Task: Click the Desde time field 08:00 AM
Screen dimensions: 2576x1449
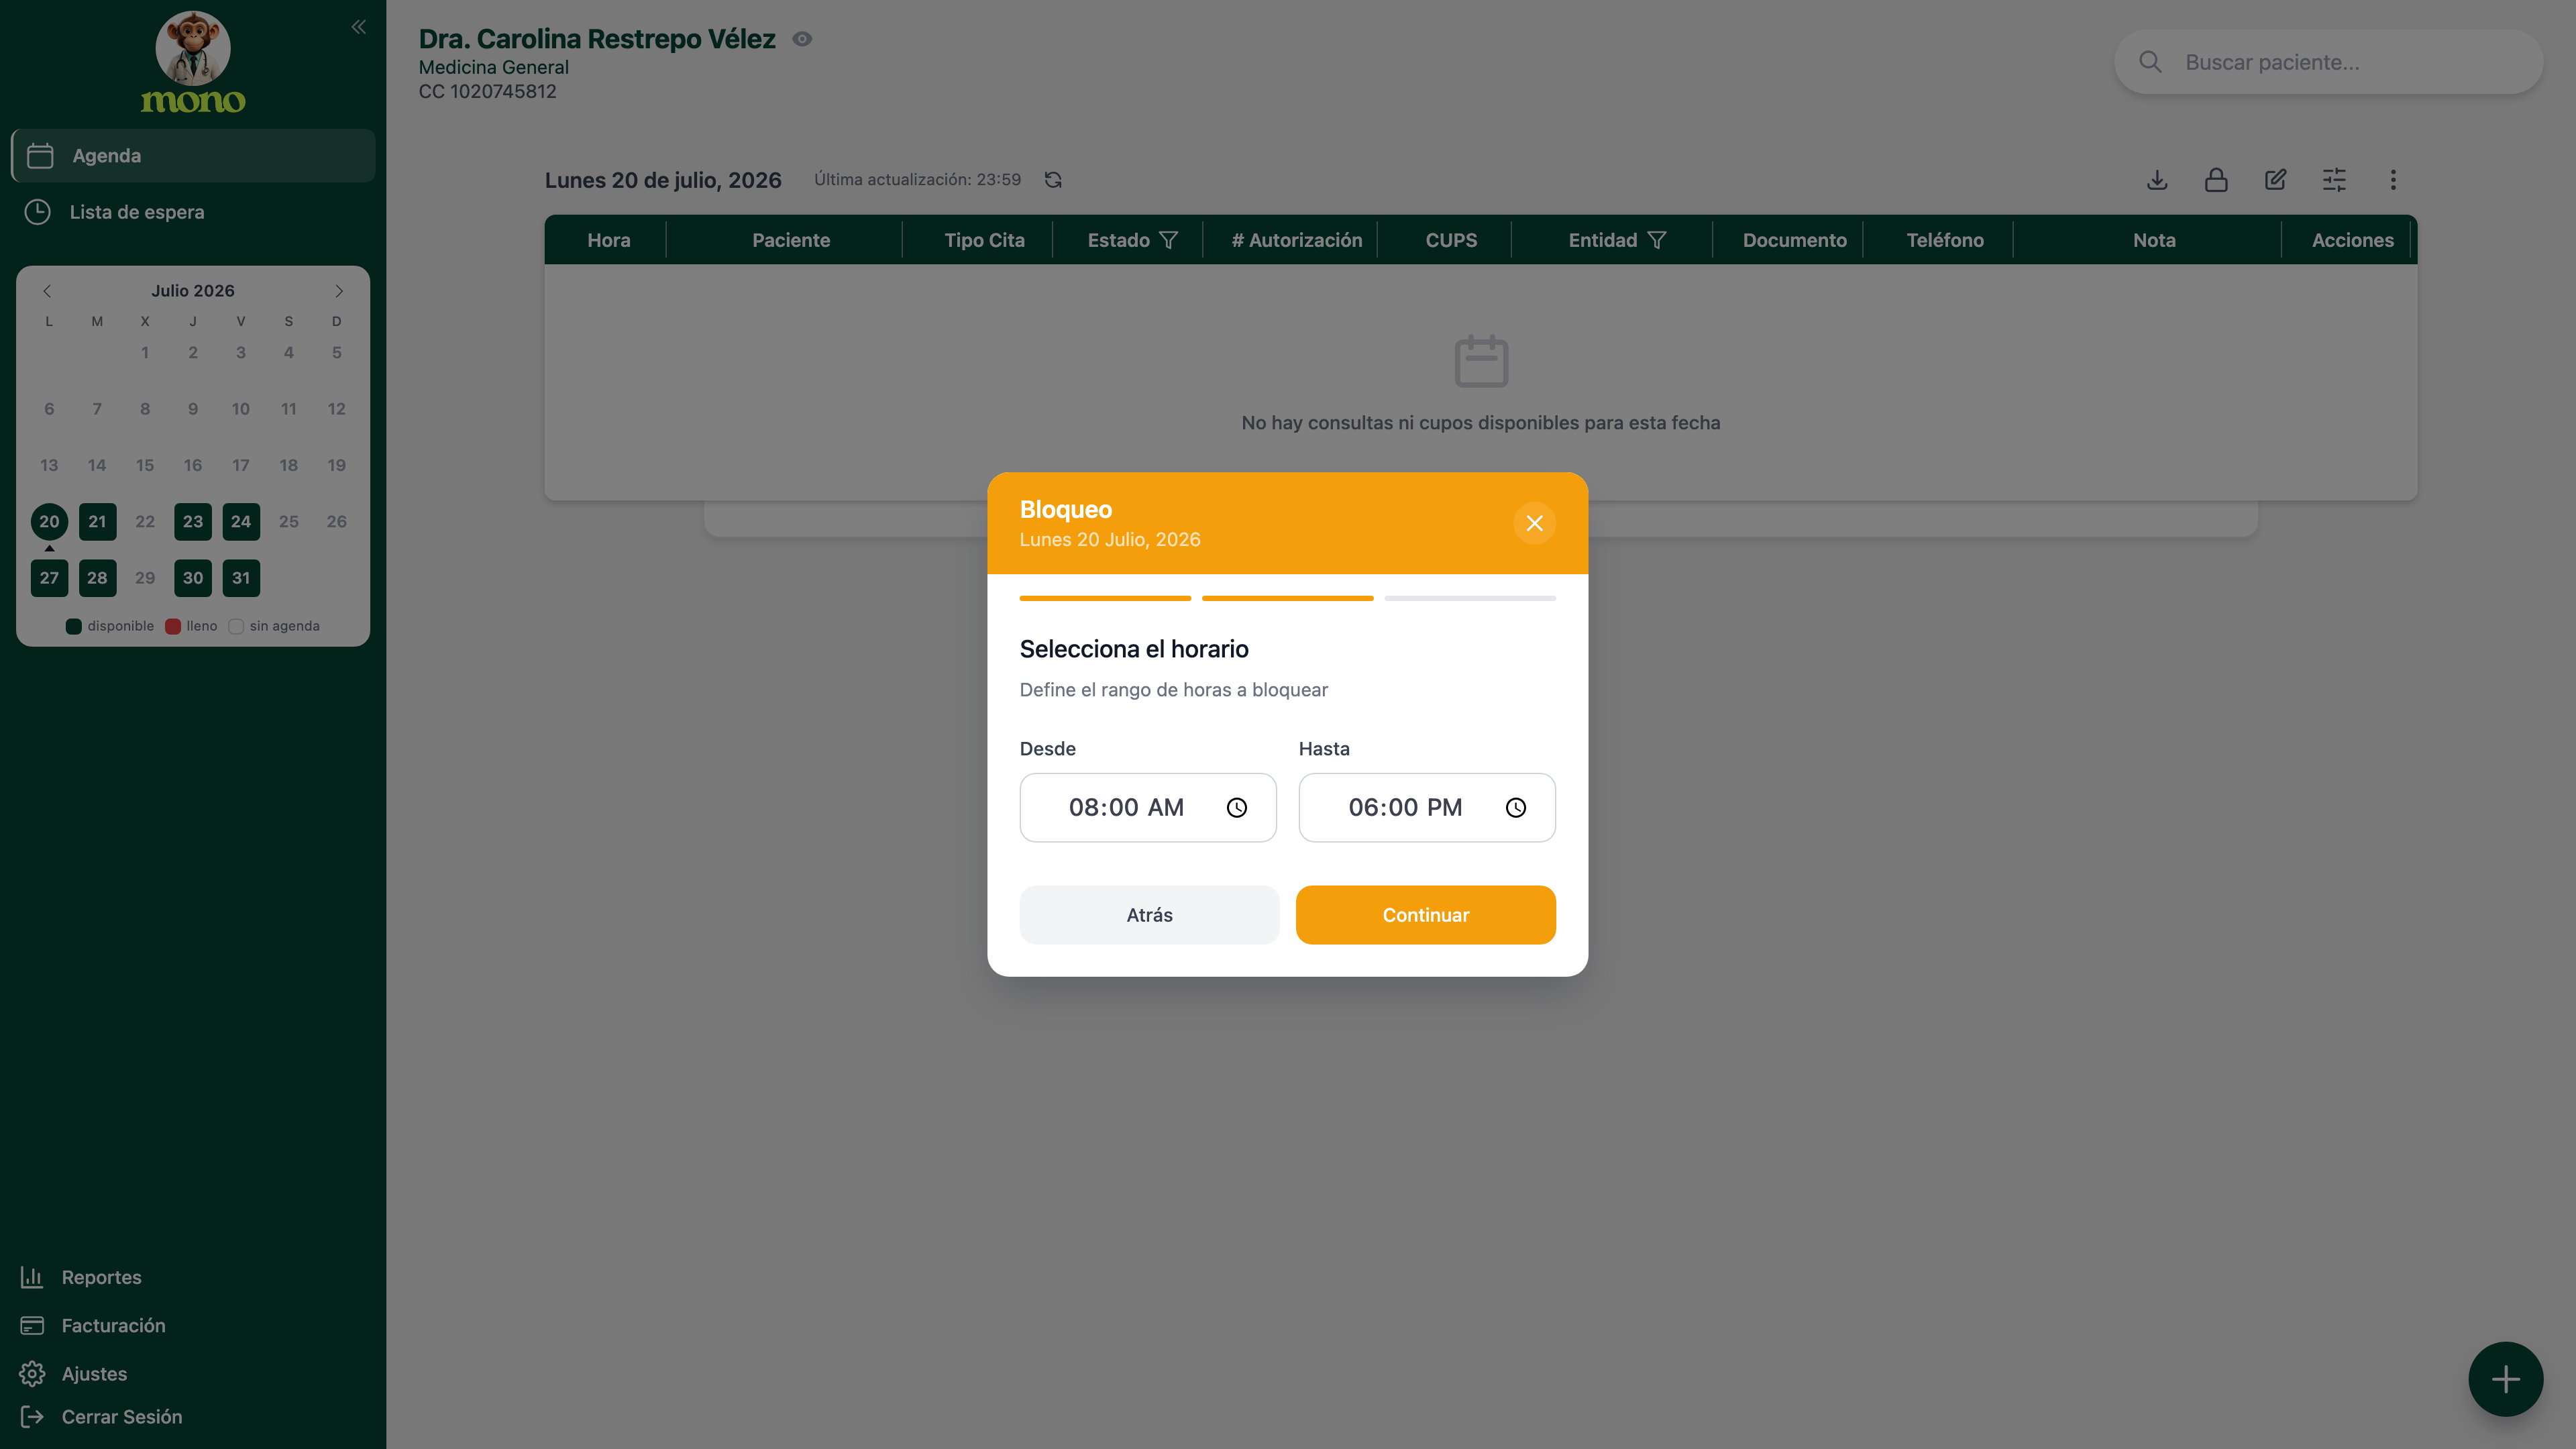Action: coord(1148,807)
